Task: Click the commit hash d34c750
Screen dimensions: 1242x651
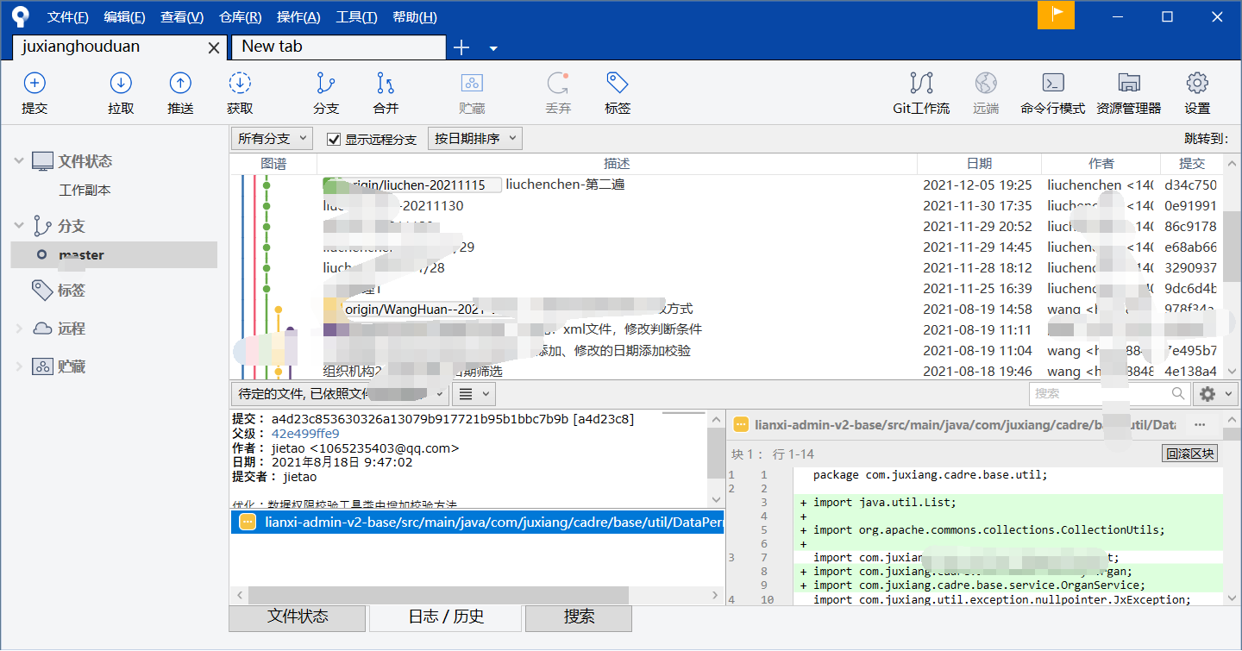Action: click(1190, 185)
